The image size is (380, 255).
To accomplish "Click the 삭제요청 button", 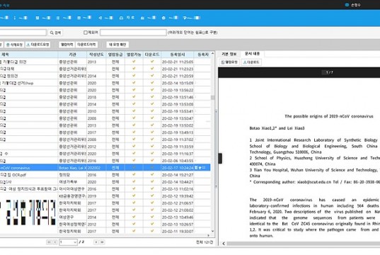I will point(14,45).
